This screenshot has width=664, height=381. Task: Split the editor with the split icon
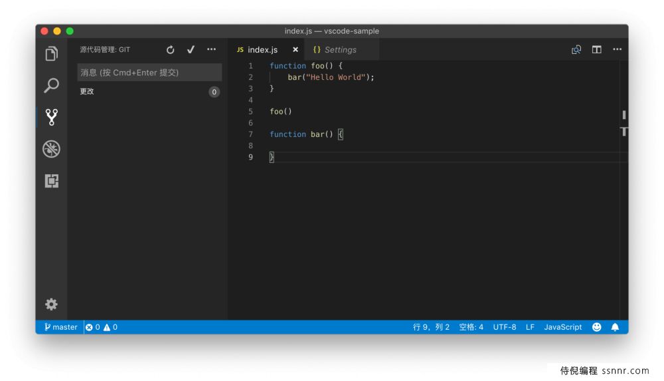597,50
